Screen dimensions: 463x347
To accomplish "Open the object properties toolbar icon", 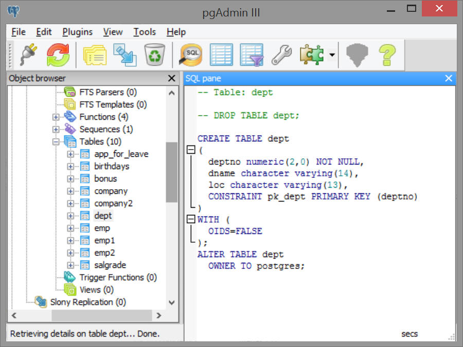I will tap(94, 54).
